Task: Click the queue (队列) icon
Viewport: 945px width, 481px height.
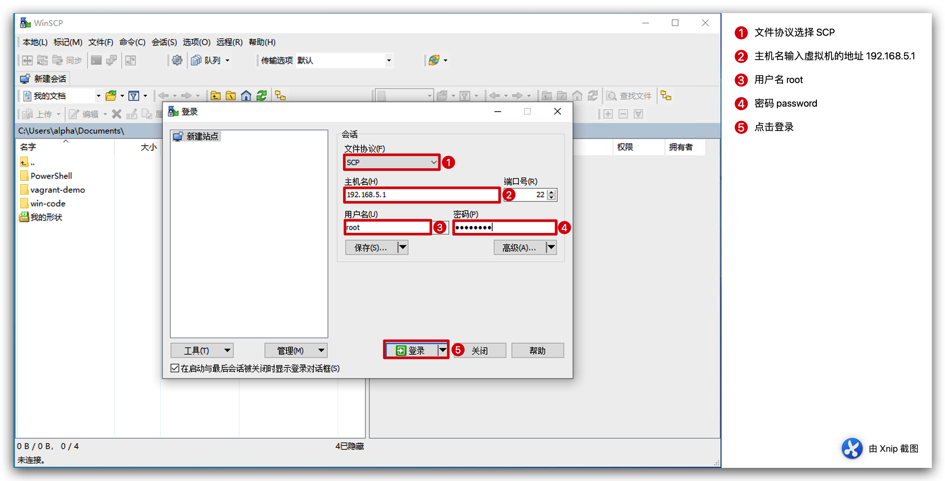Action: tap(196, 60)
